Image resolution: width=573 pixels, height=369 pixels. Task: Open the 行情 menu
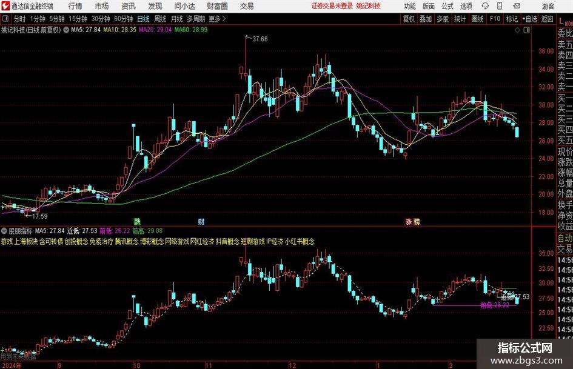point(75,6)
